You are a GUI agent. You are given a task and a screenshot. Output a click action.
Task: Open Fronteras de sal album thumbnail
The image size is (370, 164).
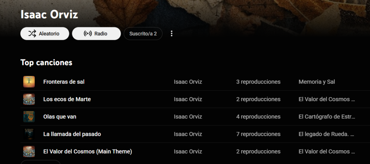click(x=29, y=82)
